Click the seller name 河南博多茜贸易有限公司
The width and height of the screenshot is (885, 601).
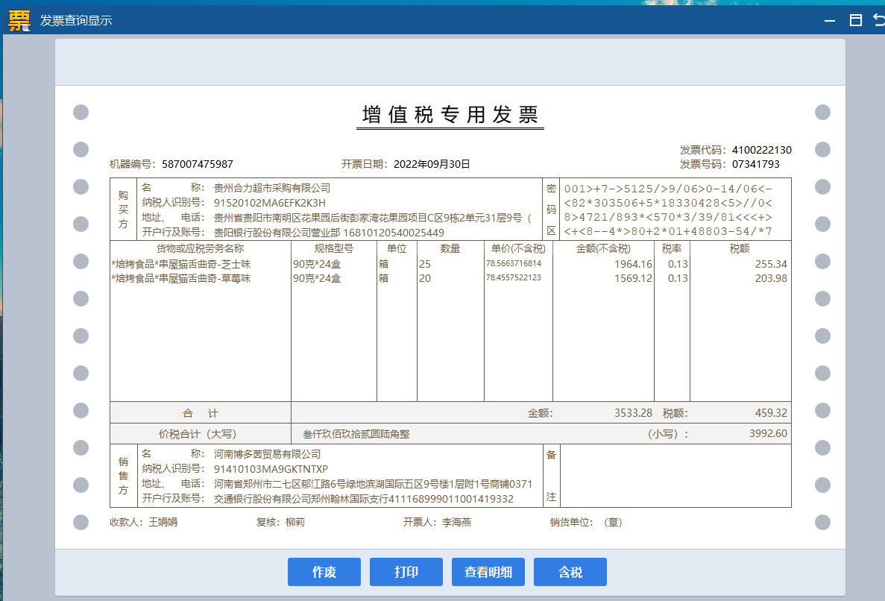(267, 454)
